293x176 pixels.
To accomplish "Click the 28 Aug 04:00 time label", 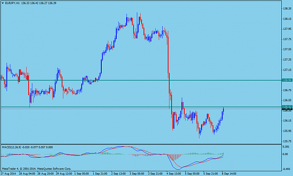I will 27,174.
